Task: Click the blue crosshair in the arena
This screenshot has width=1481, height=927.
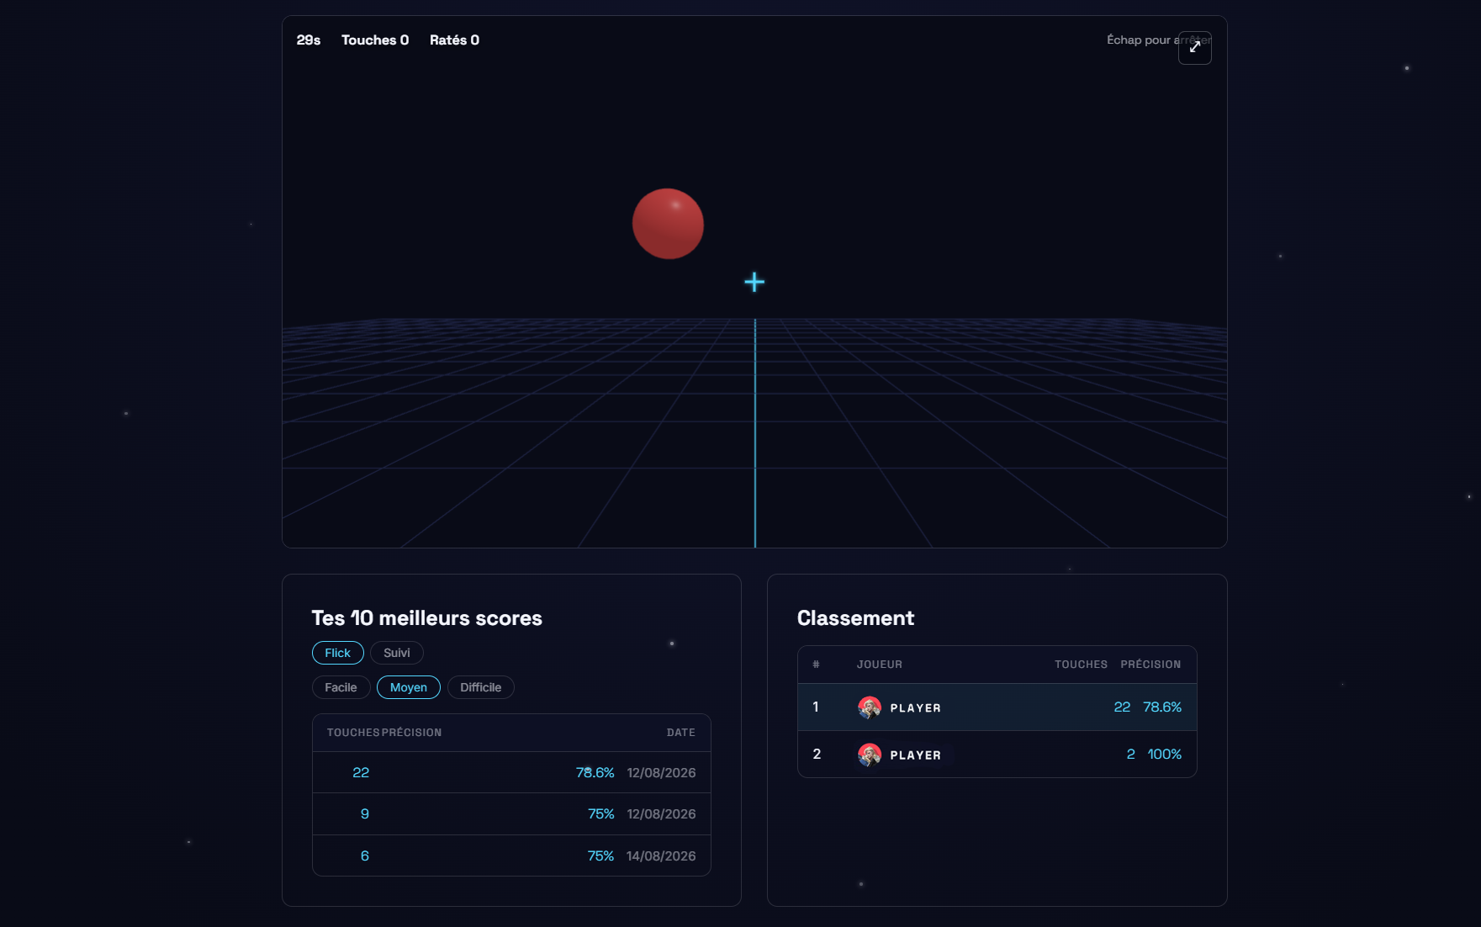Action: click(754, 282)
